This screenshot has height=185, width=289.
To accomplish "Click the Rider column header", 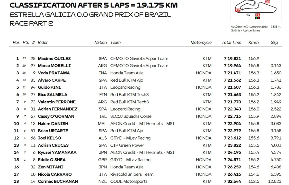I will click(43, 42).
